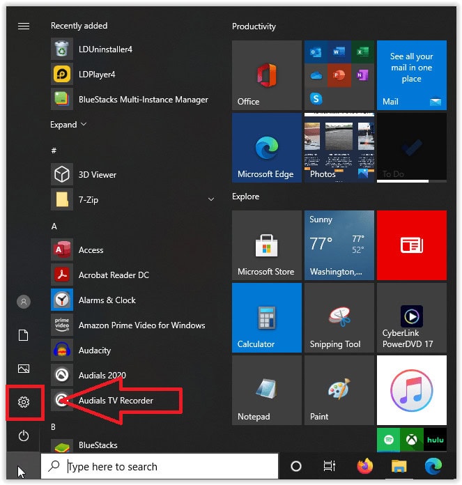
Task: Open Acrobat Reader DC from app list
Action: pos(114,275)
